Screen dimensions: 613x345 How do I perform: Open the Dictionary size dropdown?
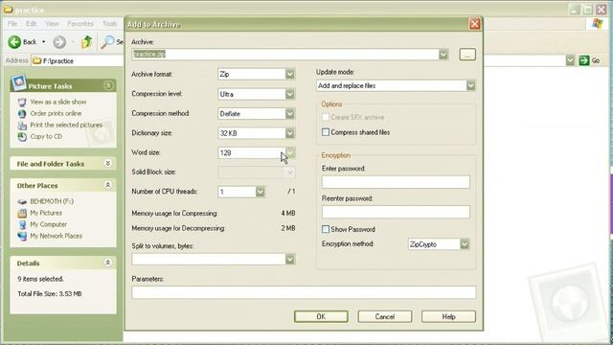click(289, 133)
